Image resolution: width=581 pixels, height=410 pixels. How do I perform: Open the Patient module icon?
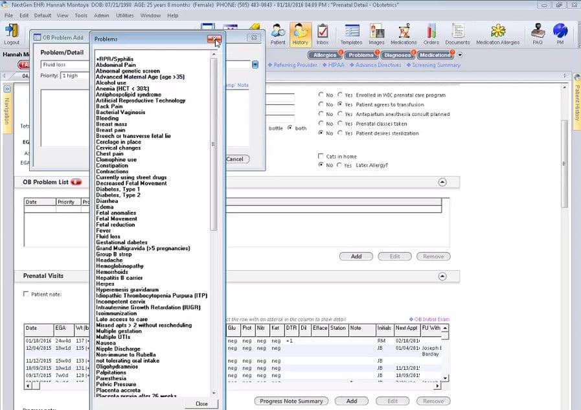coord(277,32)
